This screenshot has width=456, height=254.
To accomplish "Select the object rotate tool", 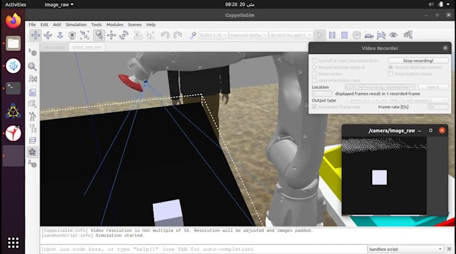I will 124,35.
